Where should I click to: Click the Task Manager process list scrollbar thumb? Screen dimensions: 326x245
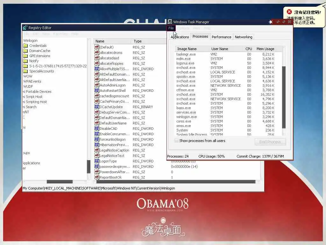click(x=284, y=97)
